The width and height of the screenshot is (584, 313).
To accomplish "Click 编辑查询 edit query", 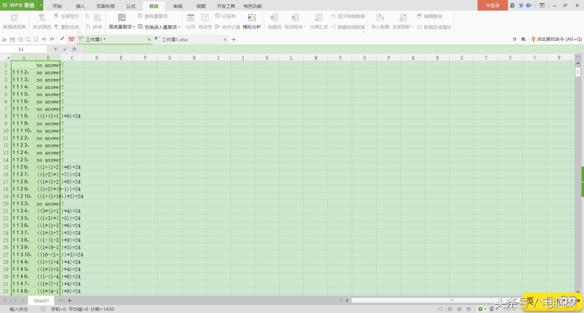I will [429, 16].
